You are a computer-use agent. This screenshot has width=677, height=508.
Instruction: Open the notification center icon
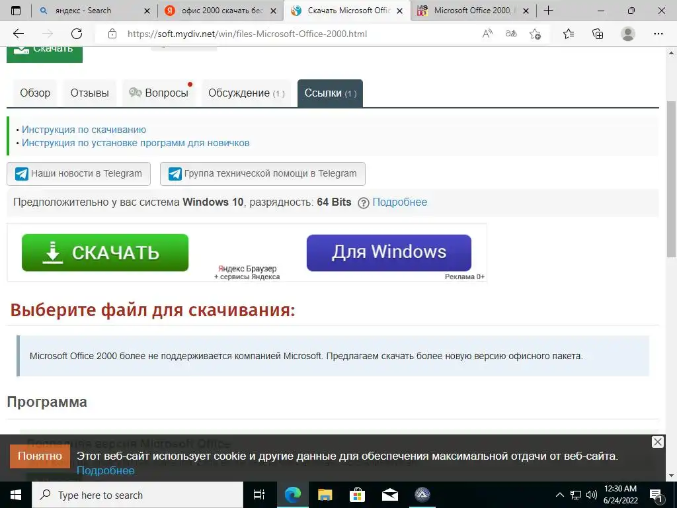click(656, 495)
